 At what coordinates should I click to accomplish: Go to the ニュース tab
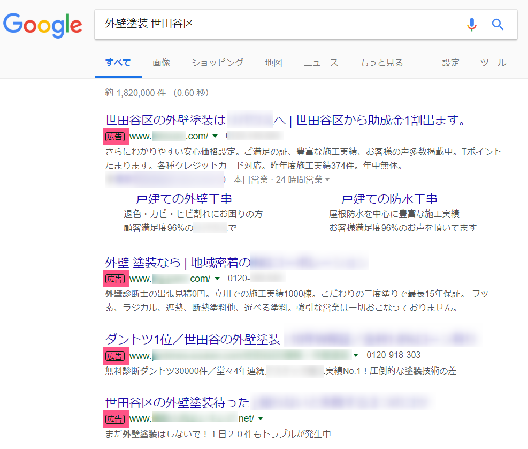321,63
